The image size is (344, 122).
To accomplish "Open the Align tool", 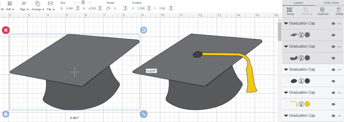I will click(x=24, y=3).
